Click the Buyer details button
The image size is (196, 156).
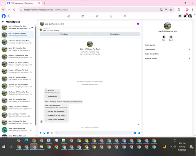coord(52,97)
